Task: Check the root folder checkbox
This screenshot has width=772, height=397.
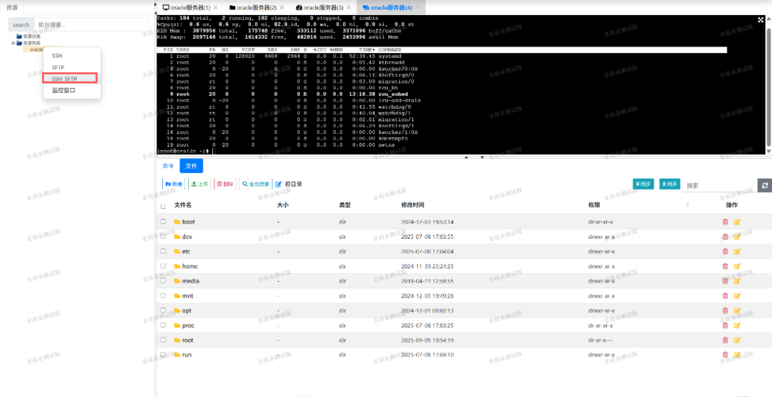Action: pos(163,340)
